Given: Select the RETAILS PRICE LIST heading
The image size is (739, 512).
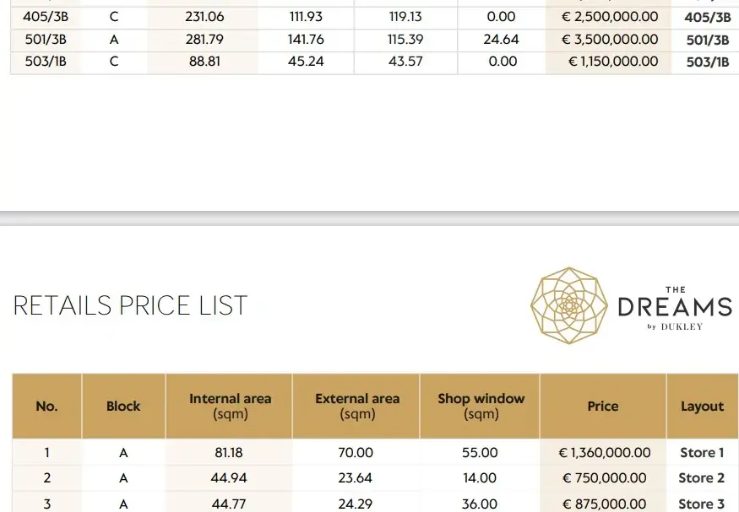Looking at the screenshot, I should [x=130, y=305].
